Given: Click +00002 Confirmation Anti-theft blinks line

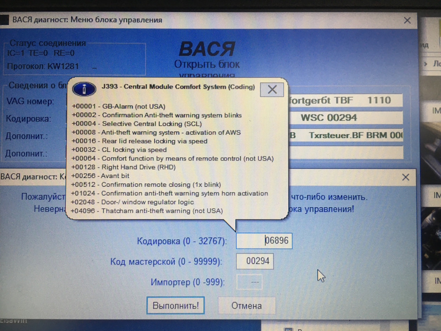Looking at the screenshot, I should click(157, 115).
